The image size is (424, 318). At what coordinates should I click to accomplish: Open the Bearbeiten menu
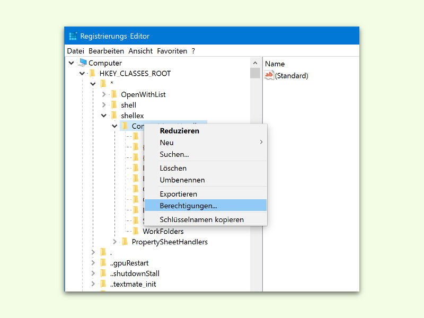(x=107, y=51)
